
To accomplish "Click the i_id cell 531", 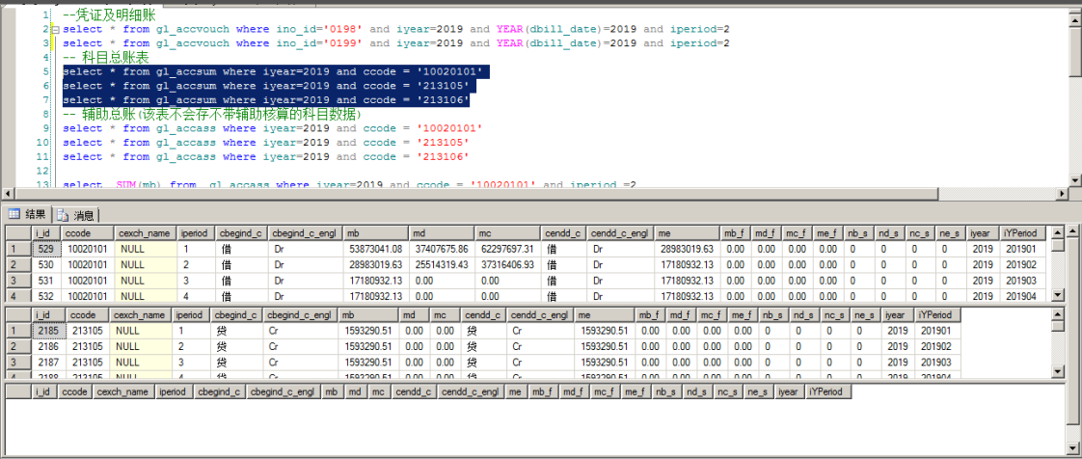I will coord(46,281).
